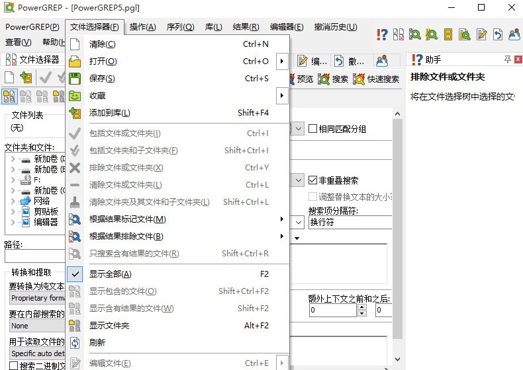This screenshot has width=523, height=370.
Task: Choose 清除(C) from the menu
Action: pos(177,44)
